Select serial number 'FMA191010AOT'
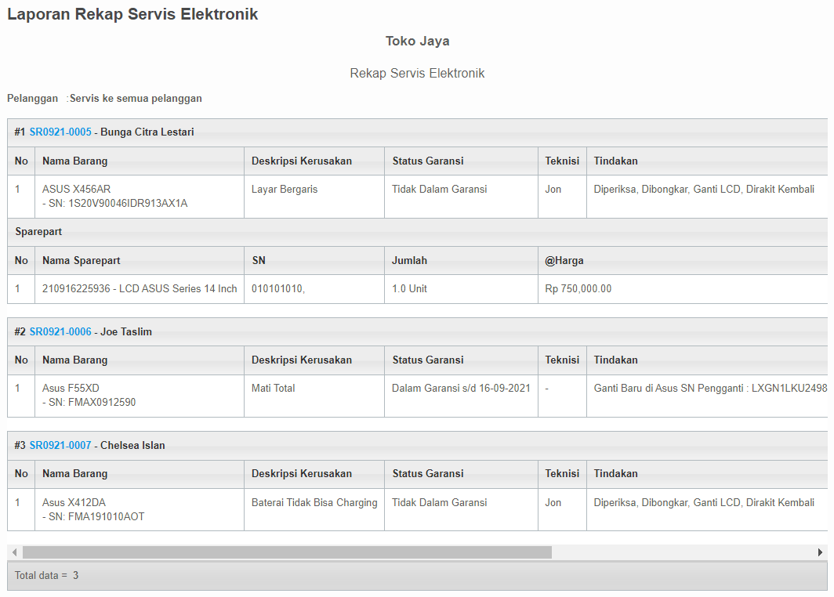The height and width of the screenshot is (597, 834). click(x=107, y=517)
